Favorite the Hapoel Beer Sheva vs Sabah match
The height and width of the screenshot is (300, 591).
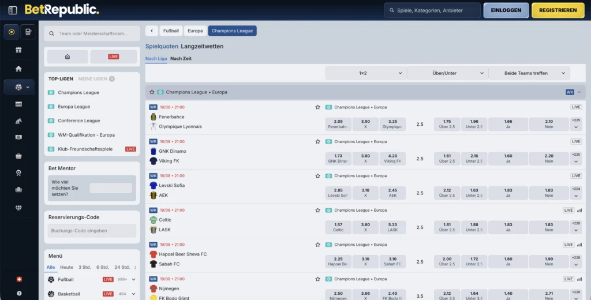tap(318, 244)
